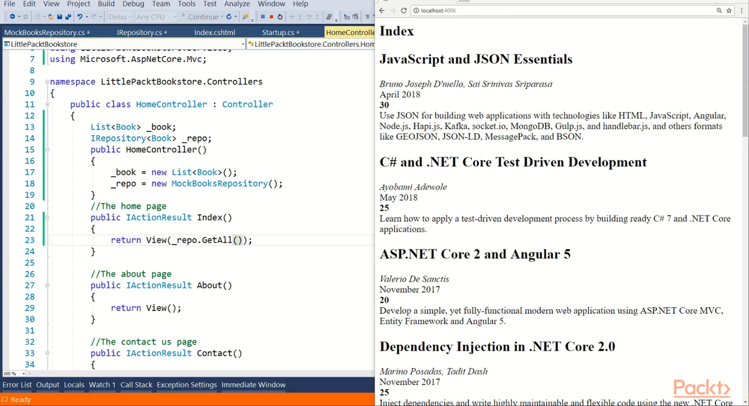Open the Output panel tab

point(47,385)
